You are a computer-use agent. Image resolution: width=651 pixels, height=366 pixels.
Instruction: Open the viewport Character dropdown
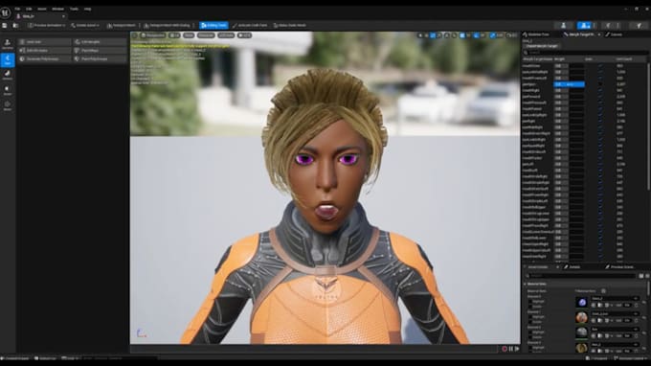(x=206, y=35)
